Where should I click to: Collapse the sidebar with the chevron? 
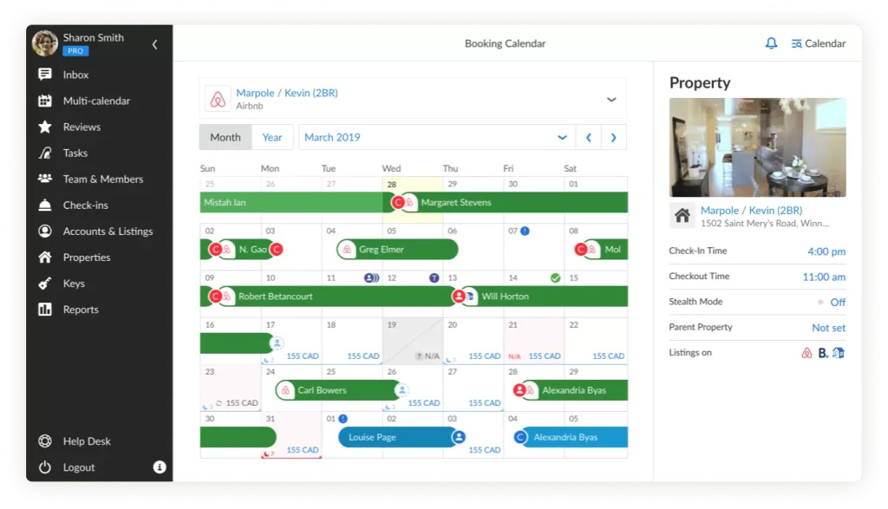tap(155, 44)
